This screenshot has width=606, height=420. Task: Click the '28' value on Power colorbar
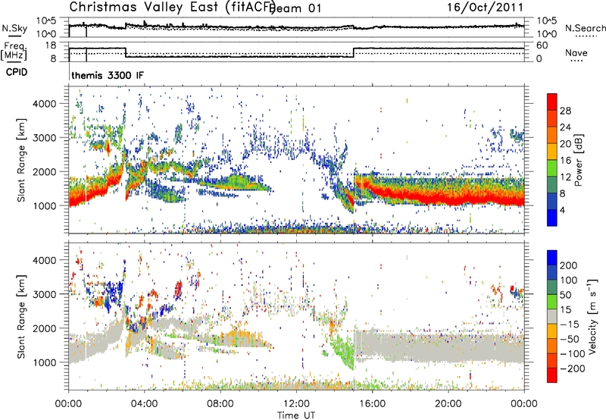tap(565, 111)
